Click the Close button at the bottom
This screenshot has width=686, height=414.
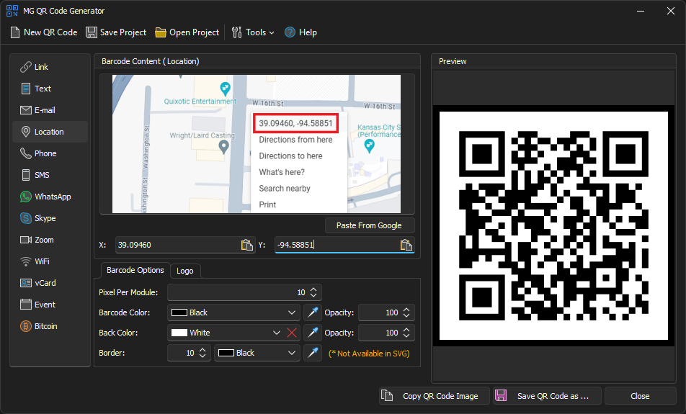click(x=640, y=396)
